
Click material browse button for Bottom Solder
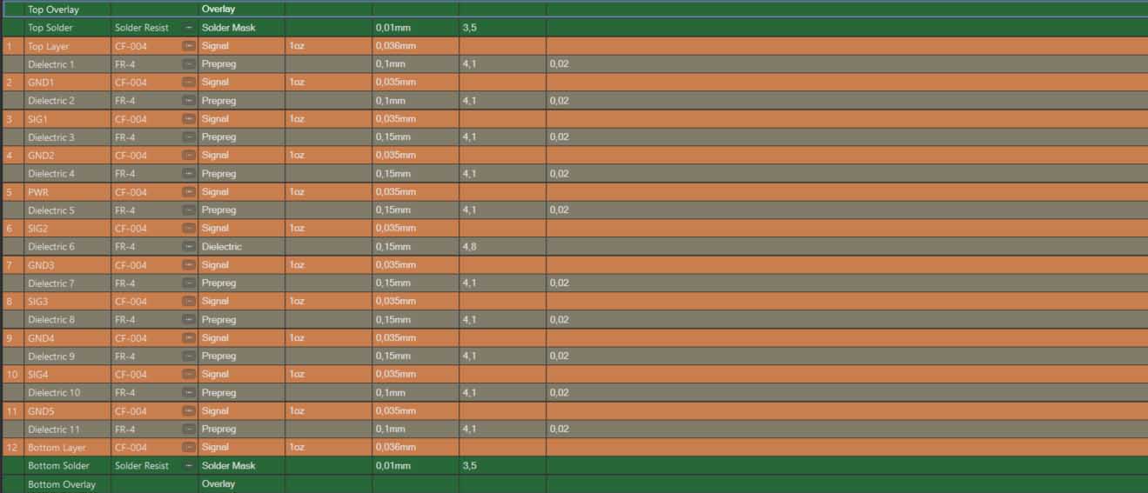click(x=189, y=466)
